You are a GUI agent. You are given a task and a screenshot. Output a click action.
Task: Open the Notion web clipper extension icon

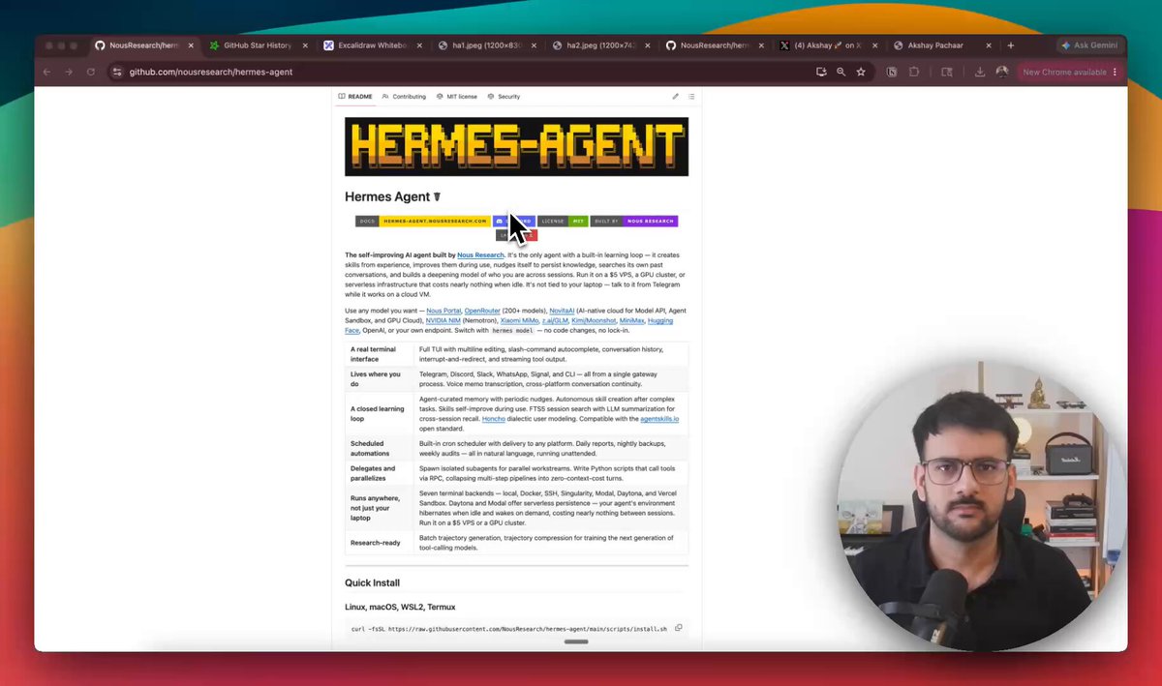[x=892, y=72]
